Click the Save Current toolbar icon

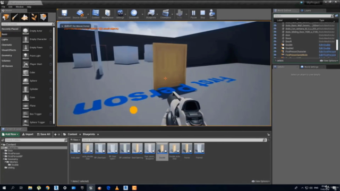(x=64, y=14)
